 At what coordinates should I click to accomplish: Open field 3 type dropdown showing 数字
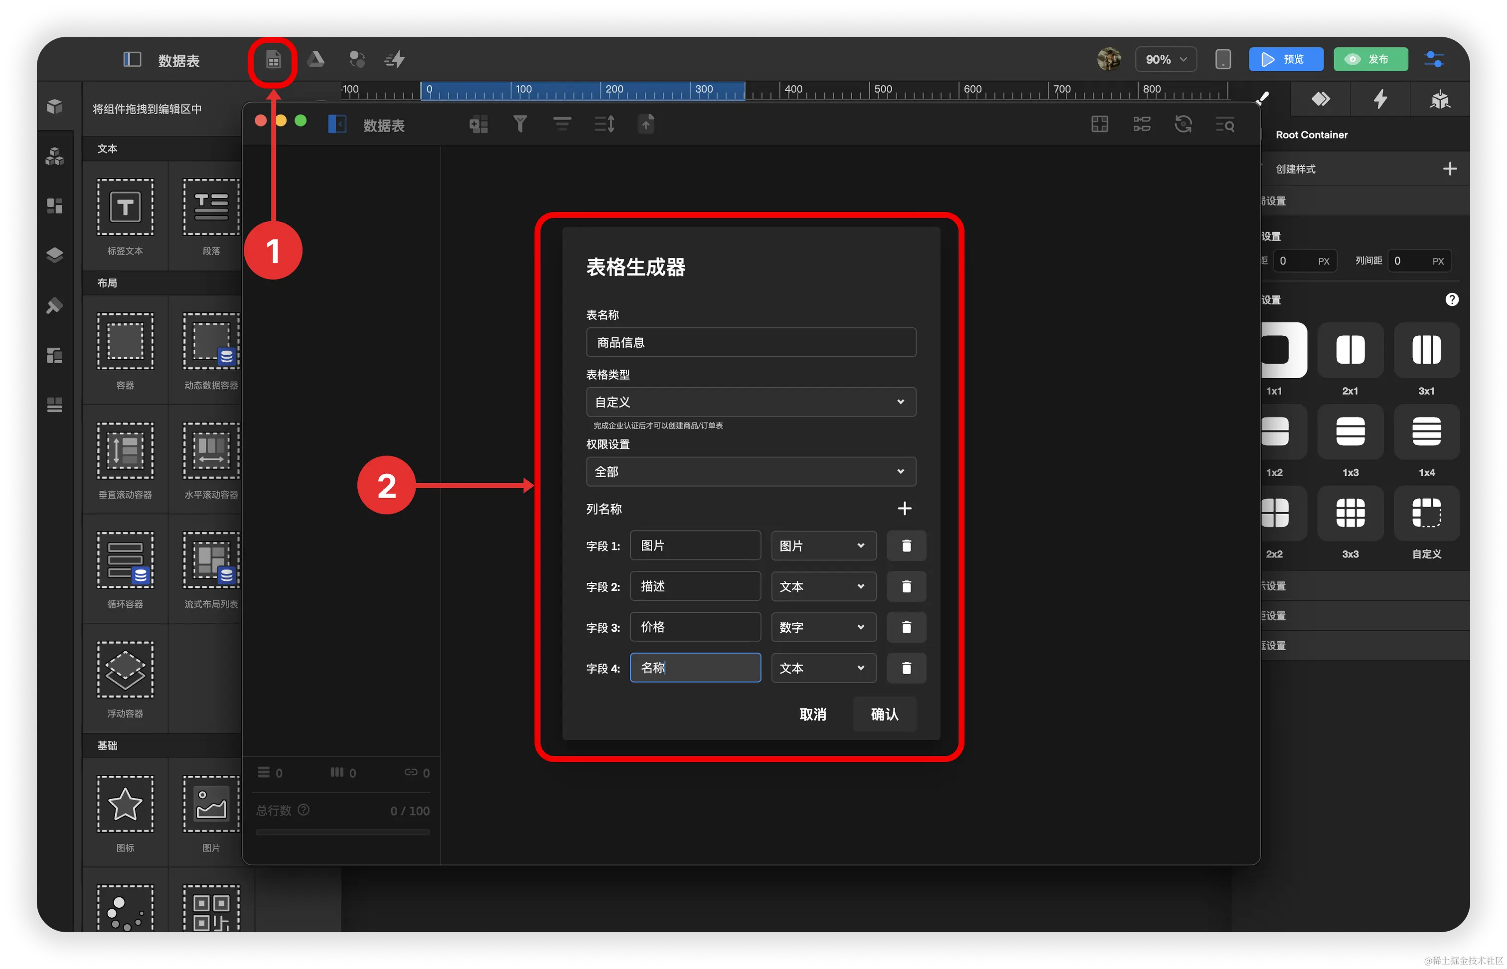[823, 627]
